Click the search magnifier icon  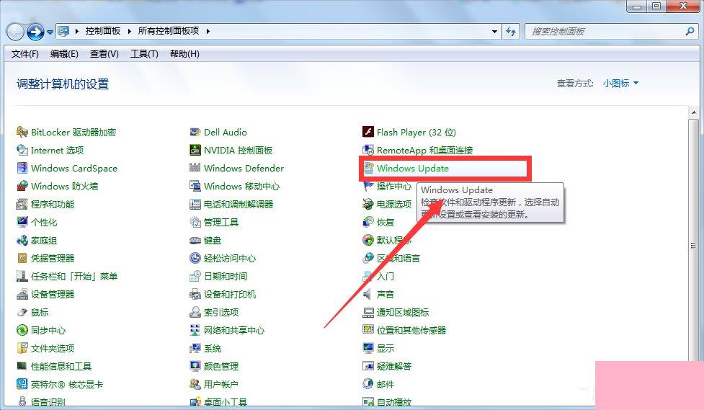coord(690,32)
